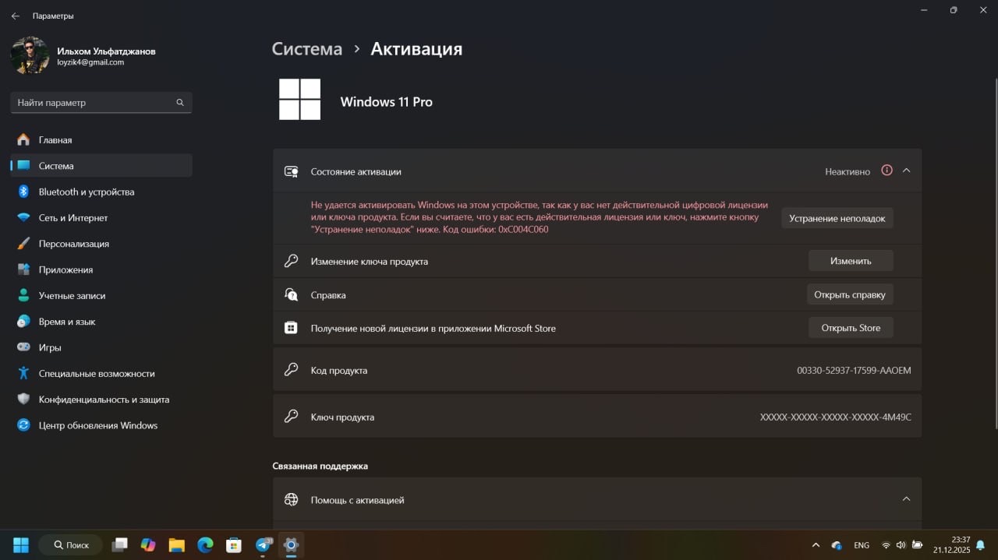Screen dimensions: 998x560
Task: Click the Устранение неполадок button
Action: 837,218
